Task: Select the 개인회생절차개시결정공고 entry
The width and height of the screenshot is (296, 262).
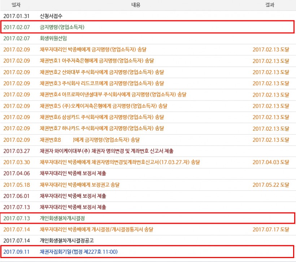Action: (x=67, y=241)
